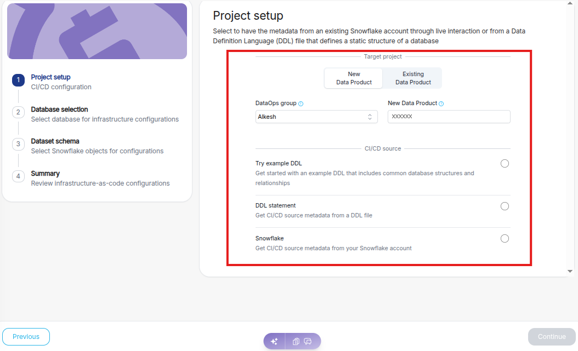Click the New Data Product info icon
The image size is (578, 351).
pos(441,103)
